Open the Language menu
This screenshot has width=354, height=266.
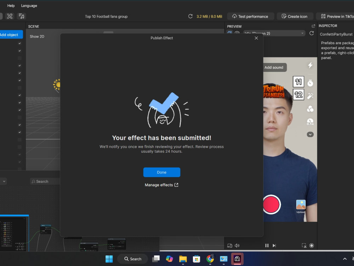[29, 6]
